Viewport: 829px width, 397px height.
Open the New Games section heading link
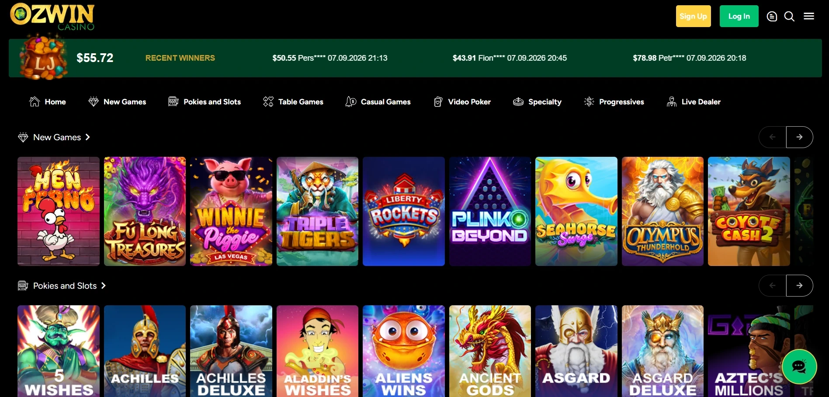click(57, 137)
